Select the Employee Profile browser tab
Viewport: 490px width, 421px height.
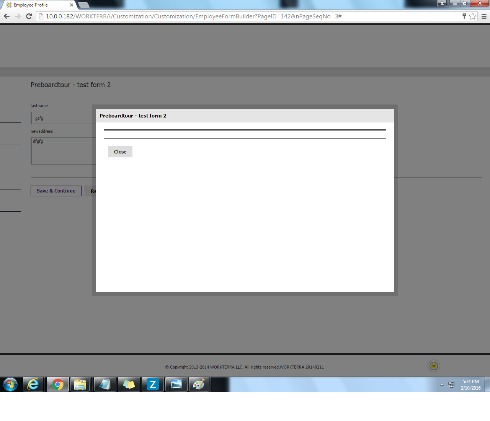(36, 5)
